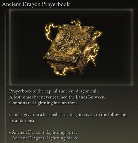
Task: Click the 'Contains red lightning incantations' line
Action: pyautogui.click(x=44, y=103)
